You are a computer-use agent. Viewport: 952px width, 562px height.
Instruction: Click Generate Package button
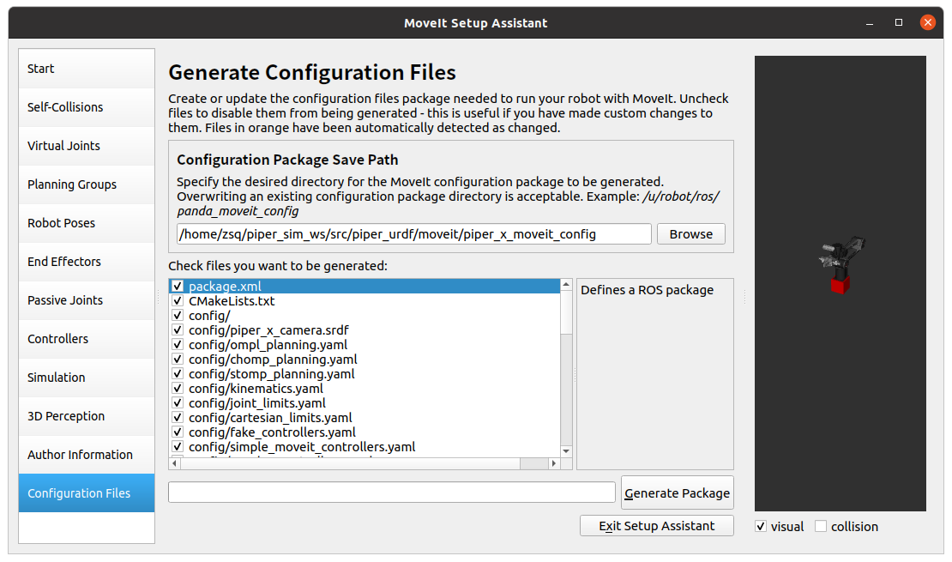coord(677,493)
